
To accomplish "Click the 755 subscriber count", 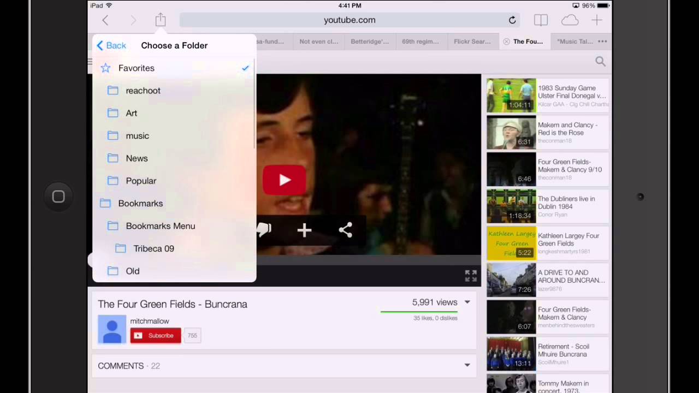I will click(192, 336).
